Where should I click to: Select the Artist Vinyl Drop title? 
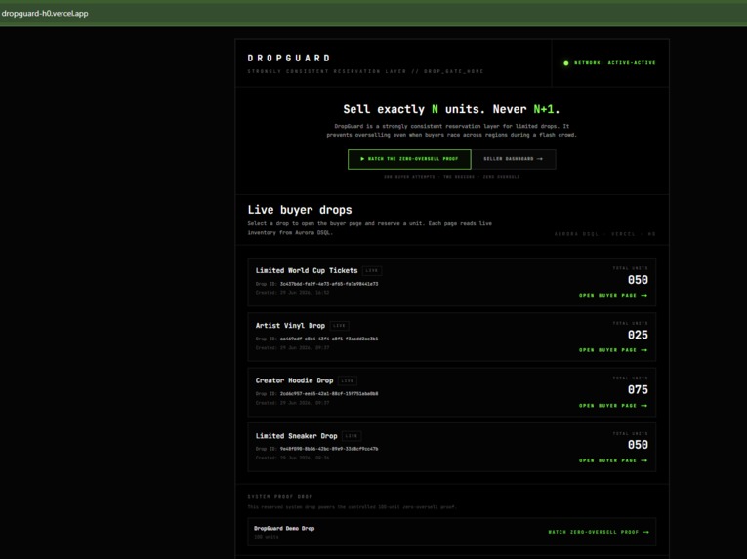(290, 326)
